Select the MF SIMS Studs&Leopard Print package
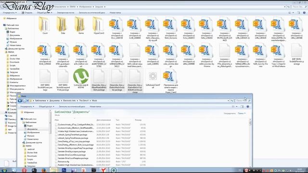 (x=63, y=80)
